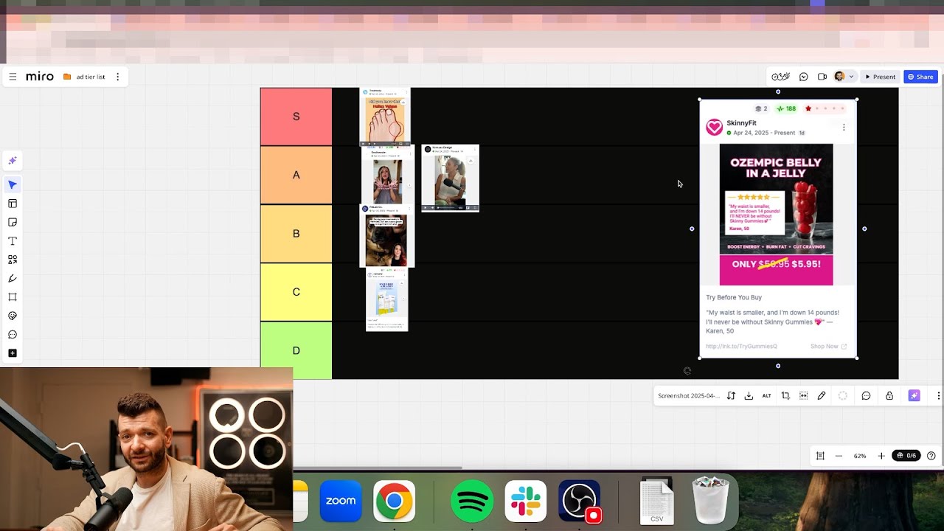The image size is (944, 531).
Task: Download the selected screenshot image
Action: tap(749, 396)
